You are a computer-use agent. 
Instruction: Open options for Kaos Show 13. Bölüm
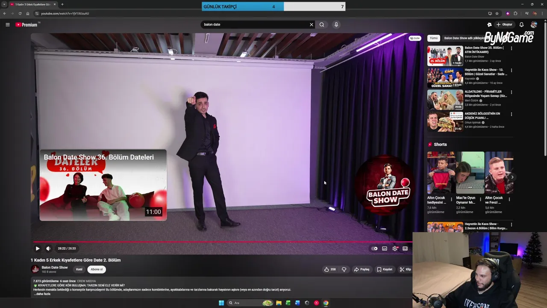(x=511, y=70)
